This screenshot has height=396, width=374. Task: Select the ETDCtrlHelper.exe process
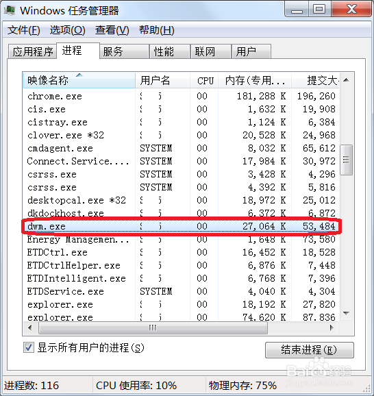pyautogui.click(x=182, y=265)
